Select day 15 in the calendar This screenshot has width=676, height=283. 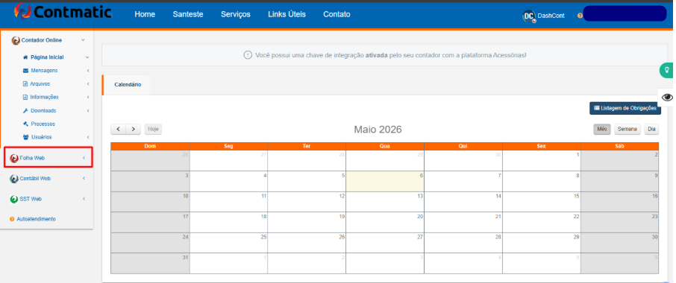pos(542,202)
